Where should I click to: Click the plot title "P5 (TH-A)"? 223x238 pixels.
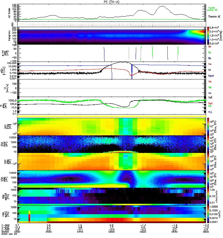(x=111, y=2)
